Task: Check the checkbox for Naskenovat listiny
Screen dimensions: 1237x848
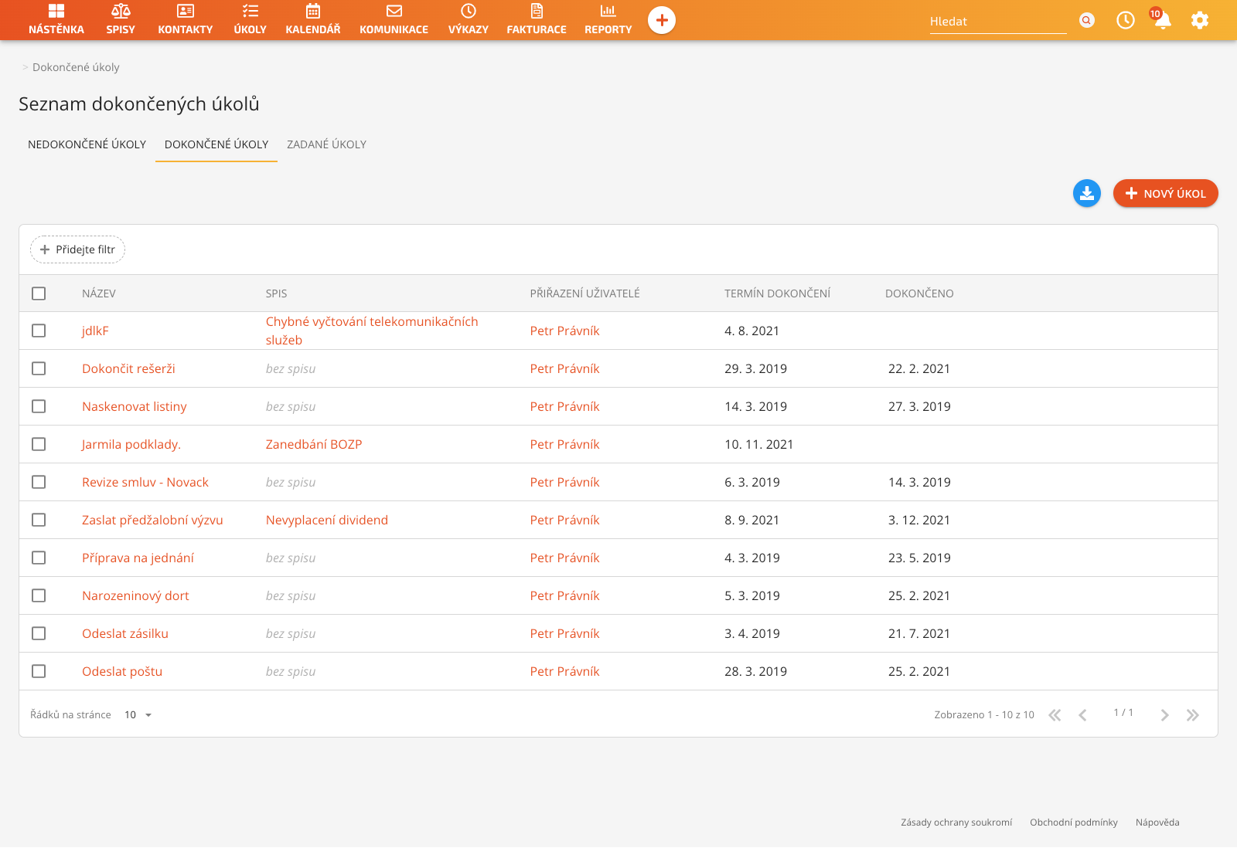Action: click(x=39, y=406)
